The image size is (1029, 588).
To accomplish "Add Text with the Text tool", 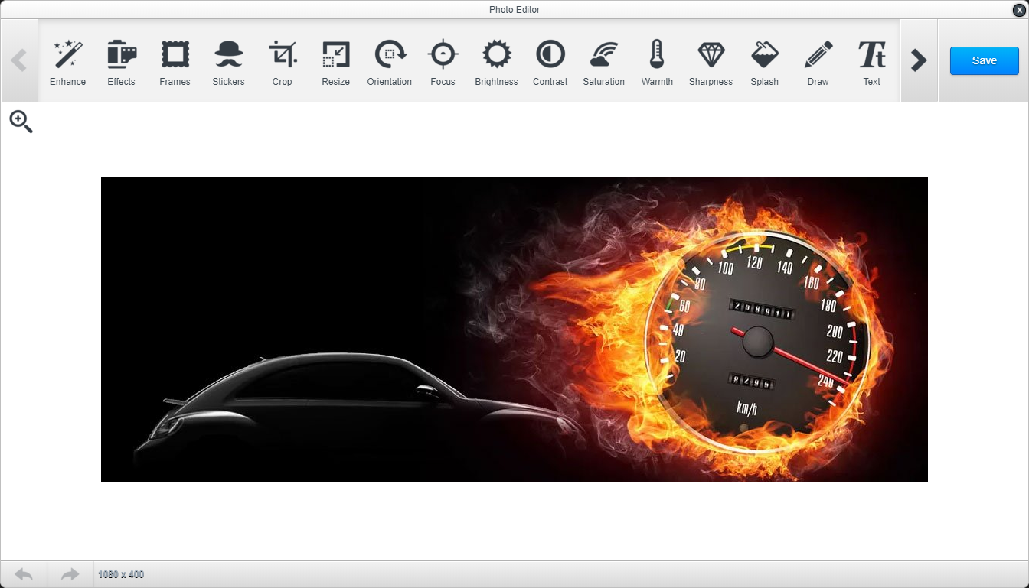I will point(871,62).
